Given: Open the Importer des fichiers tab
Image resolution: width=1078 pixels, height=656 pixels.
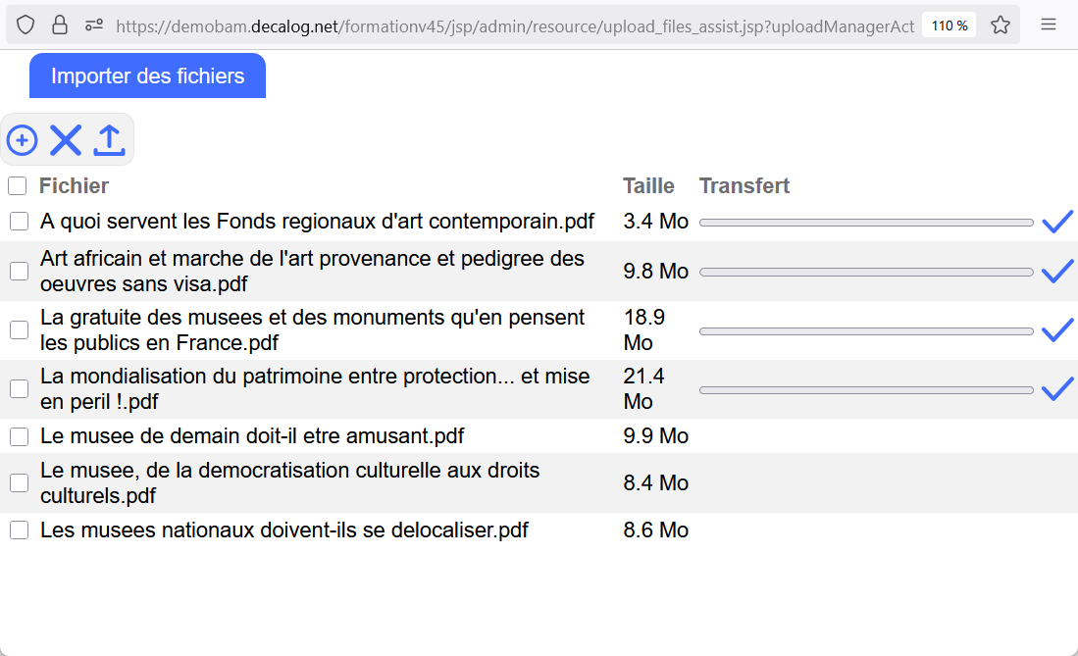Looking at the screenshot, I should tap(147, 76).
